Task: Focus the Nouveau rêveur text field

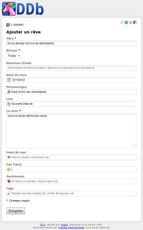Action: point(71,68)
